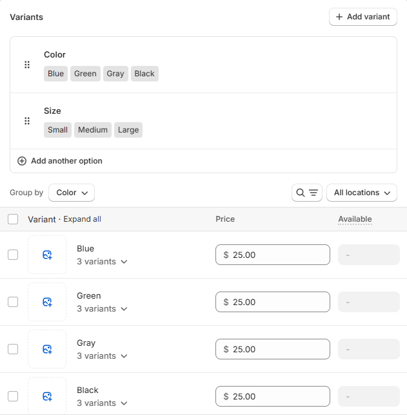Viewport: 407px width, 415px height.
Task: Click the Variants section title
Action: (26, 17)
